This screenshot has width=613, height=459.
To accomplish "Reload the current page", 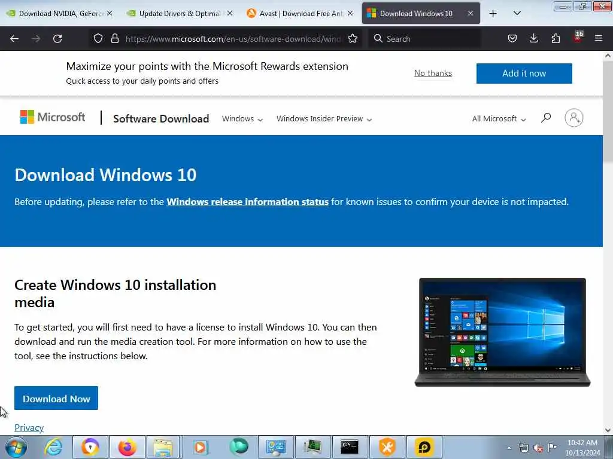I will pyautogui.click(x=57, y=39).
